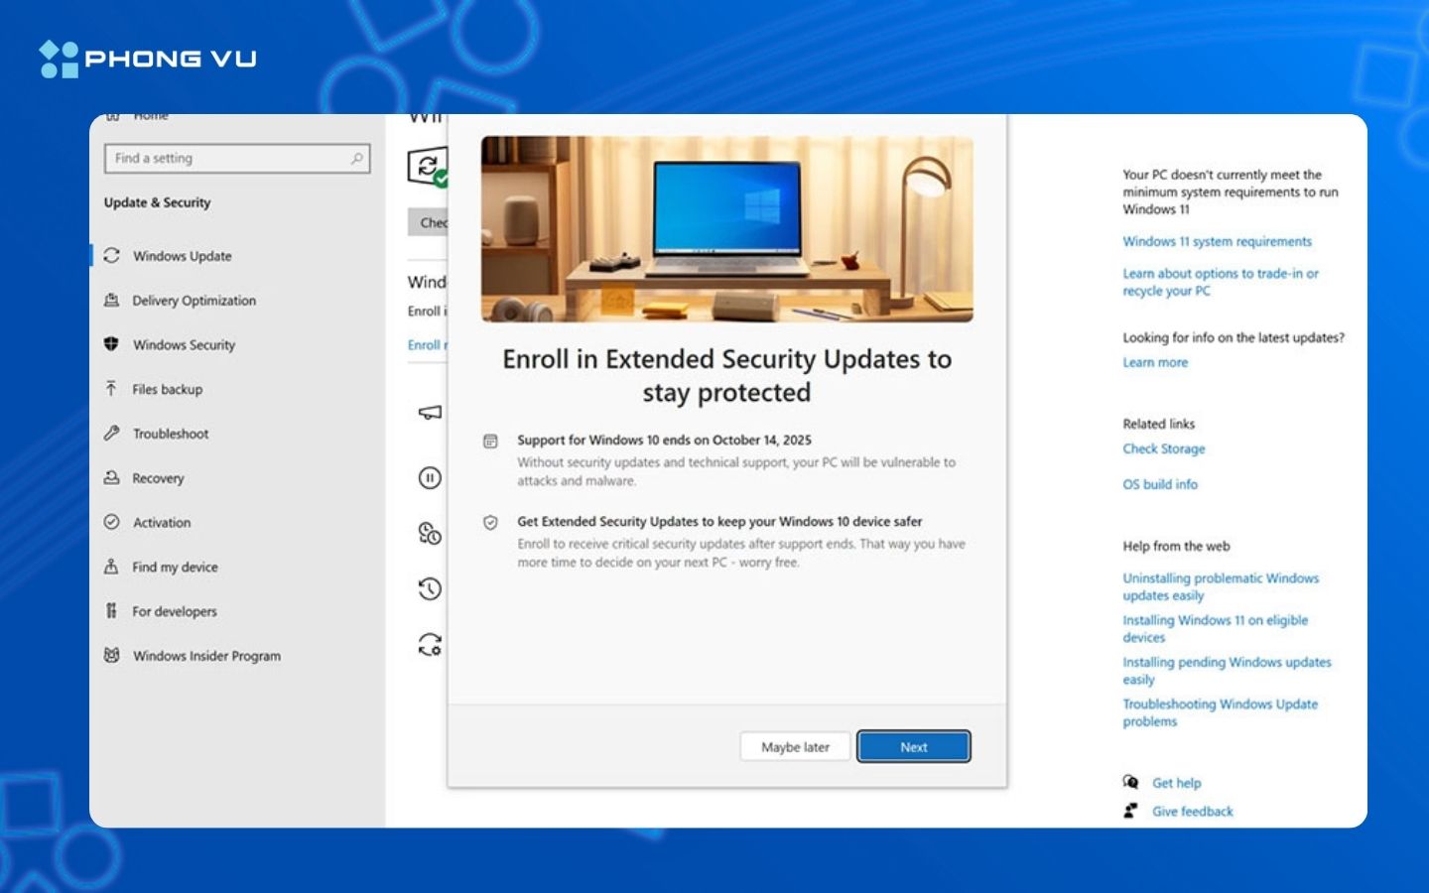Open Windows Insider Program settings
The image size is (1429, 893).
pos(207,656)
